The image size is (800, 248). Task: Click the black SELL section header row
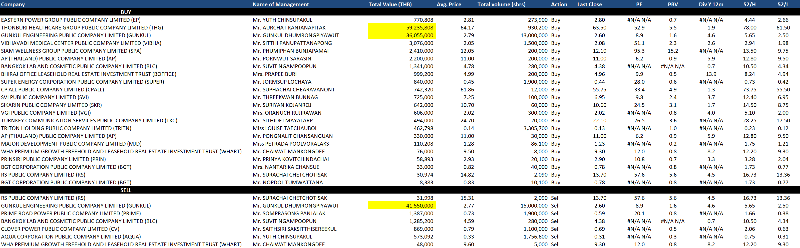tap(126, 190)
